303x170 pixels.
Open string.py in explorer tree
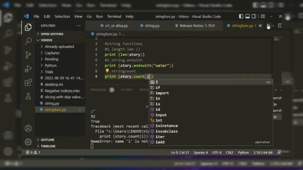pyautogui.click(x=60, y=103)
